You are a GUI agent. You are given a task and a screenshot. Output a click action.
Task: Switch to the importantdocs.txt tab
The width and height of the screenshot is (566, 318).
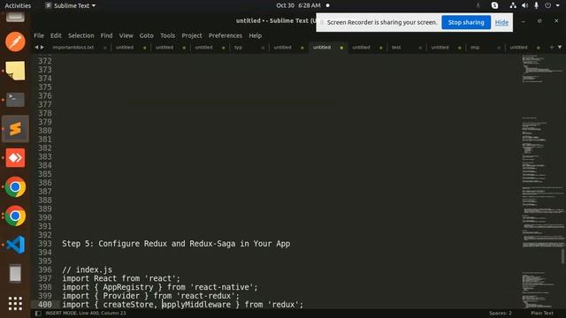[x=73, y=48]
